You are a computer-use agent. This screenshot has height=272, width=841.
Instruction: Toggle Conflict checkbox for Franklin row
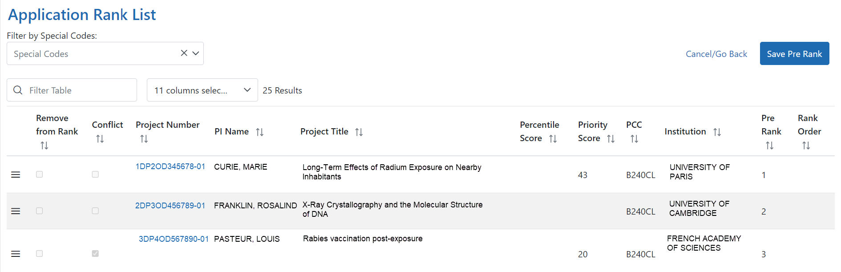click(95, 211)
